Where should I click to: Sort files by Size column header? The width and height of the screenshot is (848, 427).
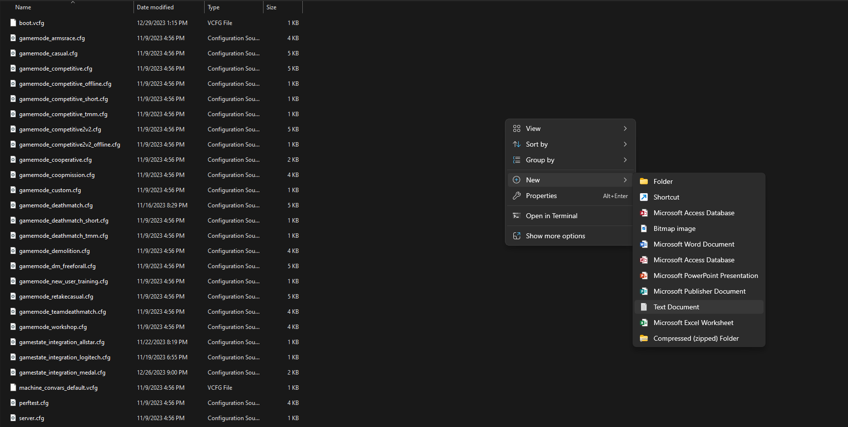(271, 7)
